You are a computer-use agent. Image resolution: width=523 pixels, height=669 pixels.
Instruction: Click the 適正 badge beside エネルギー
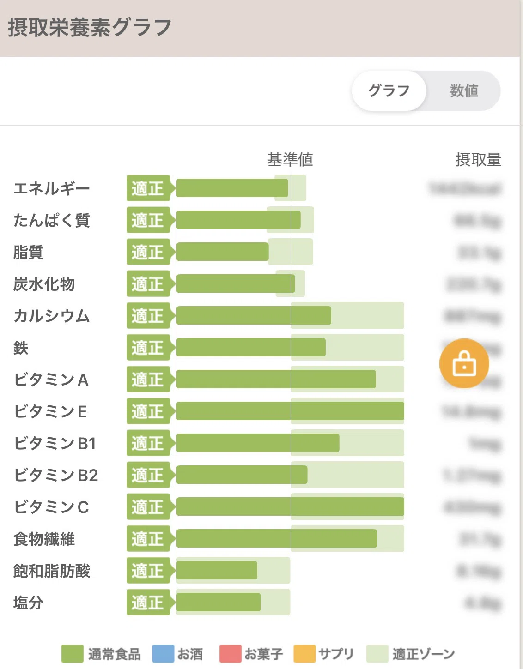pyautogui.click(x=150, y=188)
